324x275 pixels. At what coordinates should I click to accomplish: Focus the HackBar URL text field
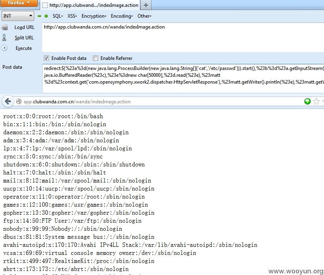point(183,37)
